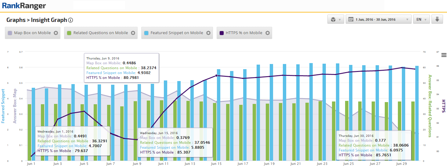This screenshot has height=167, width=447.
Task: Expand the cube package dropdown
Action: tap(336, 20)
